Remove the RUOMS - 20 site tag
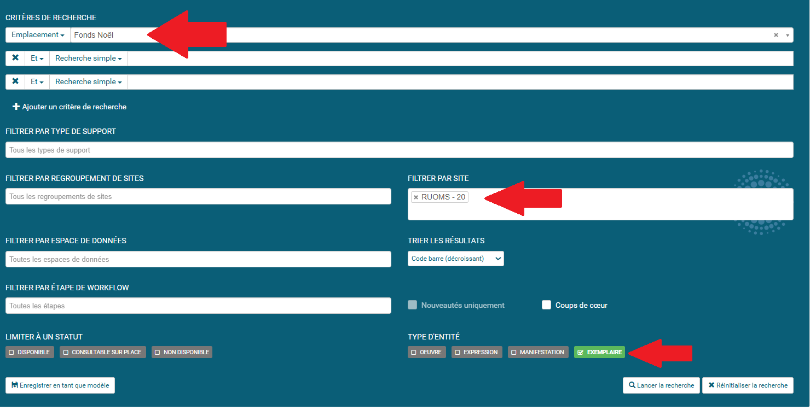 416,197
